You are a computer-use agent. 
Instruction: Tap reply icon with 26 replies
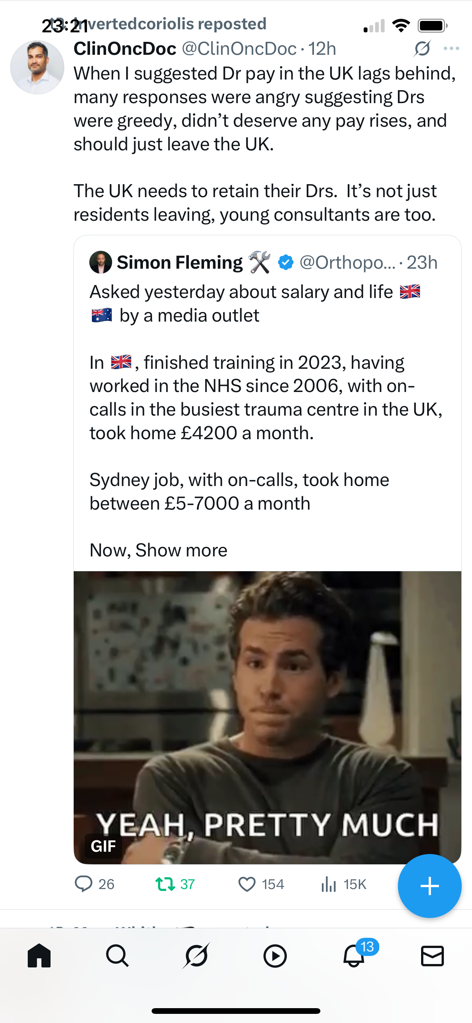[x=84, y=884]
